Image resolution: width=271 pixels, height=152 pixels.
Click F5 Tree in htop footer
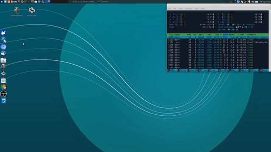pyautogui.click(x=212, y=70)
